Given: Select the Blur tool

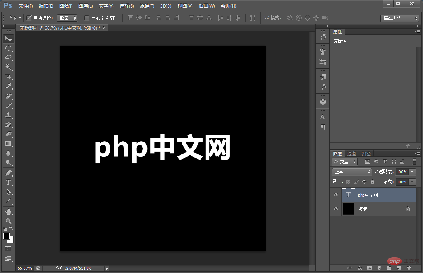Looking at the screenshot, I should pyautogui.click(x=8, y=153).
